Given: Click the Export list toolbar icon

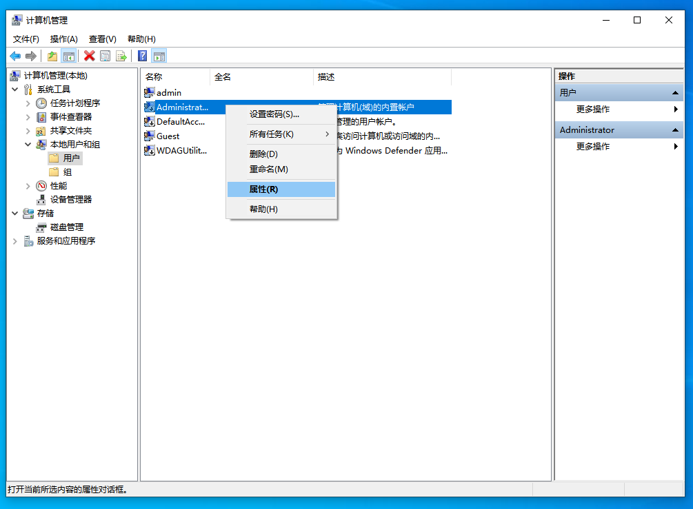Looking at the screenshot, I should point(121,56).
